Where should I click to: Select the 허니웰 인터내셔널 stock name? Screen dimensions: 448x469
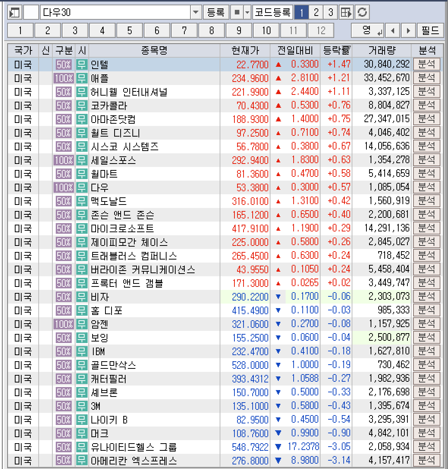(129, 92)
